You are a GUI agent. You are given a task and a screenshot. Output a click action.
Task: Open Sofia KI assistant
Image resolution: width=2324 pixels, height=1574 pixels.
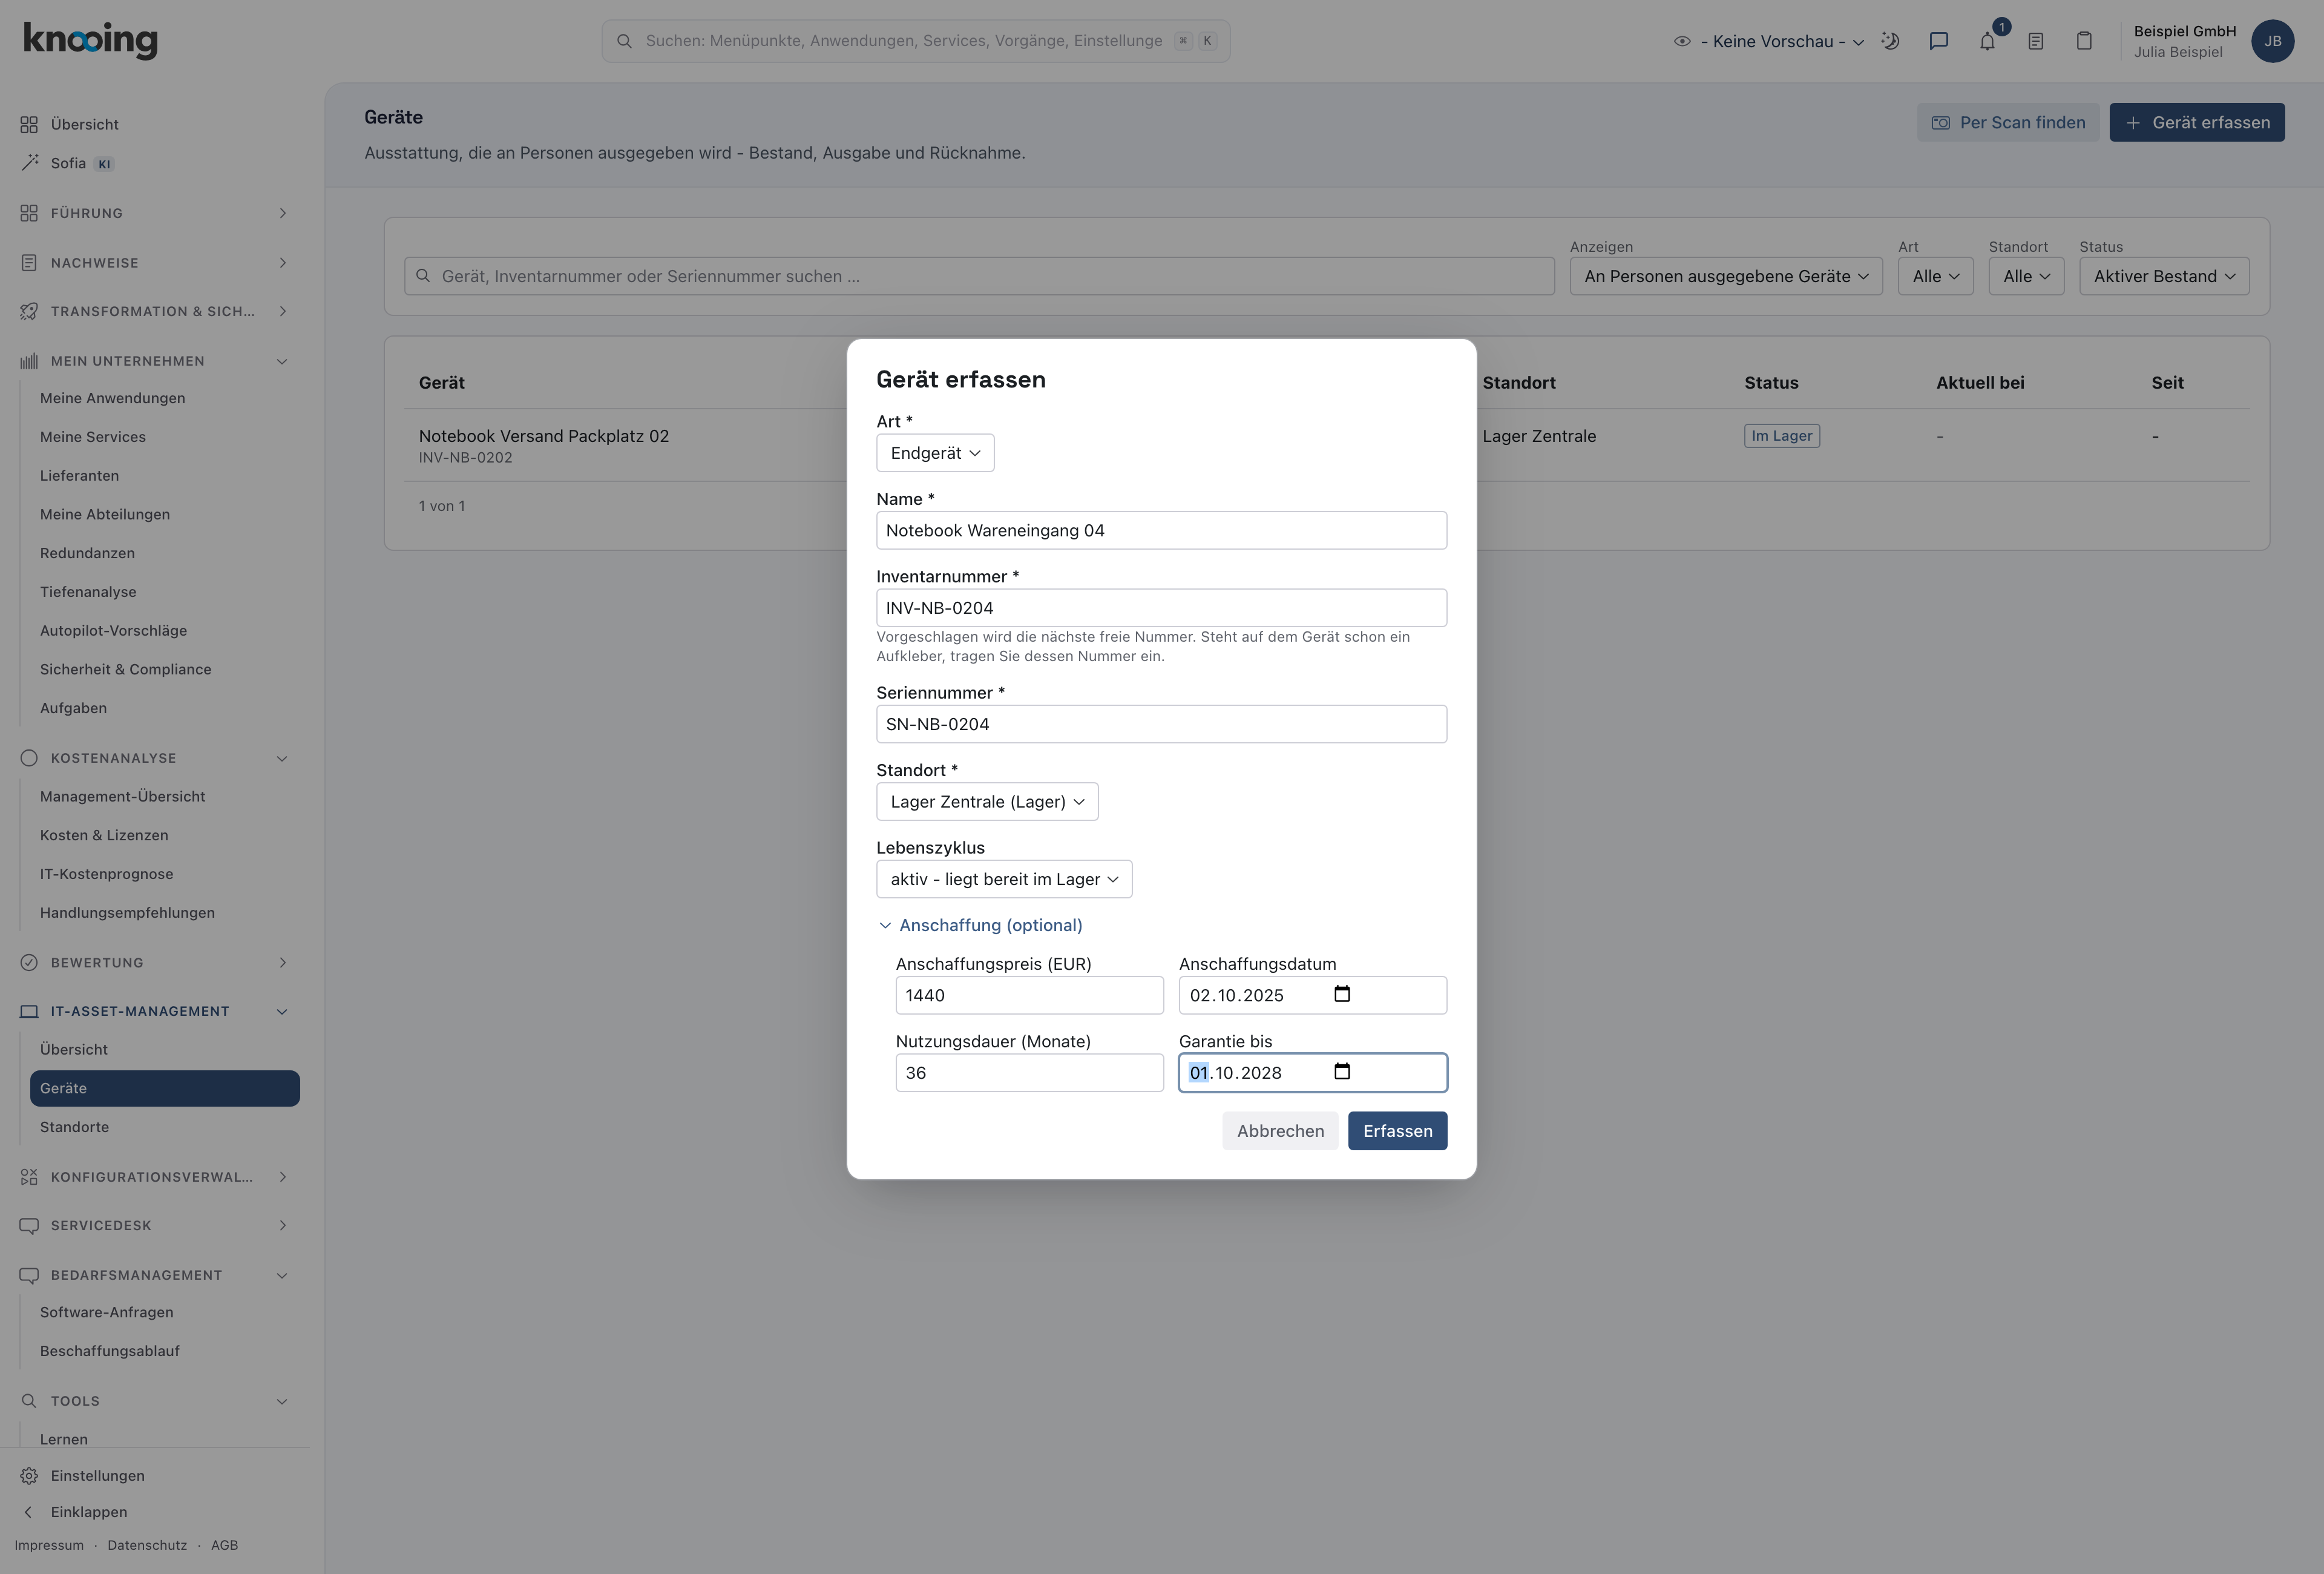[68, 163]
